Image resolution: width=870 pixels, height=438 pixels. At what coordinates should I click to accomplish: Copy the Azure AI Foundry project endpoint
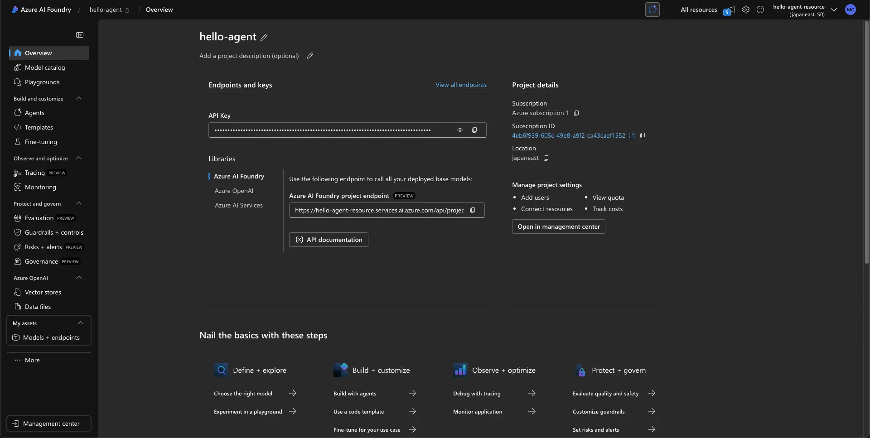pyautogui.click(x=473, y=210)
